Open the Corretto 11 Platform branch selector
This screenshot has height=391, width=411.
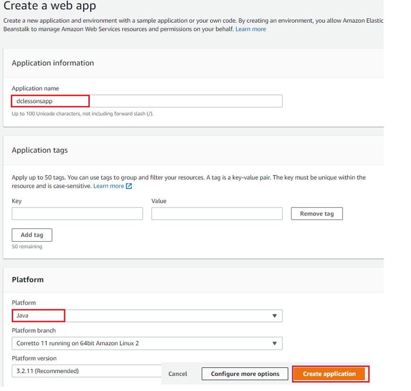coord(147,343)
